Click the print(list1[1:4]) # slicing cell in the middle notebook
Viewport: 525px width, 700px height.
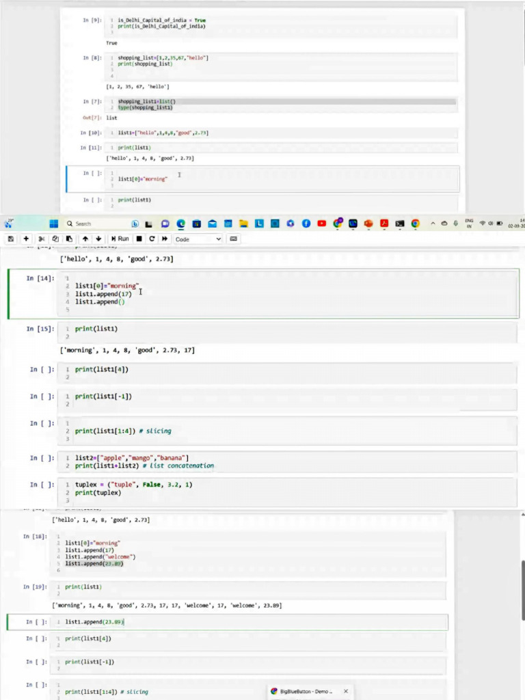pos(287,431)
